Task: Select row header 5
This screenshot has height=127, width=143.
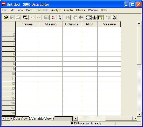Action: [x=9, y=49]
